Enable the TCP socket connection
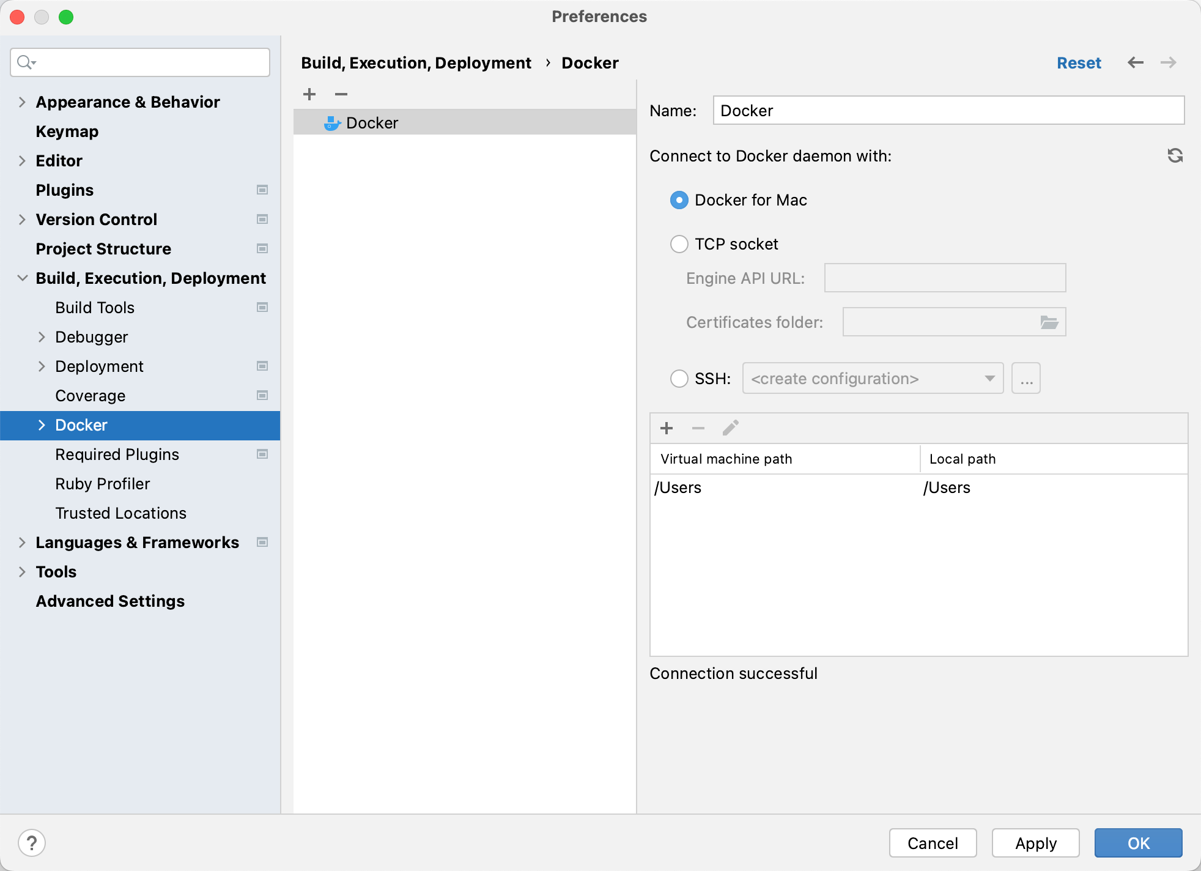1201x871 pixels. tap(679, 244)
